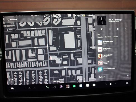Skip to previous track

pyautogui.click(x=110, y=29)
